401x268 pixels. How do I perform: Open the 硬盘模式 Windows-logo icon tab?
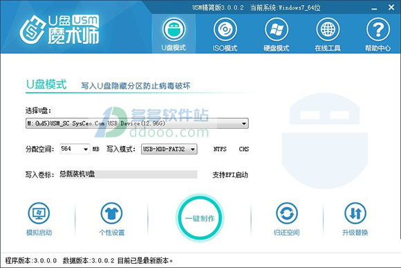pyautogui.click(x=277, y=29)
